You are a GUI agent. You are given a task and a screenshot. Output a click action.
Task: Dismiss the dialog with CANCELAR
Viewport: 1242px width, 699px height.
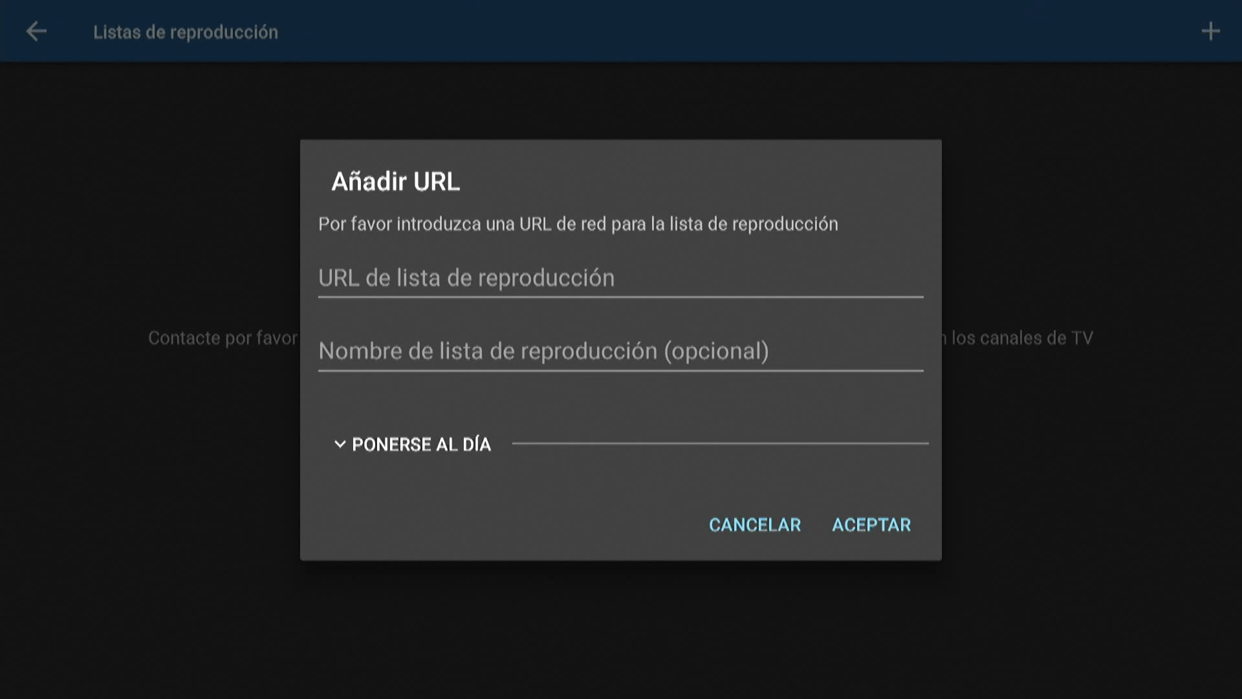(x=754, y=525)
